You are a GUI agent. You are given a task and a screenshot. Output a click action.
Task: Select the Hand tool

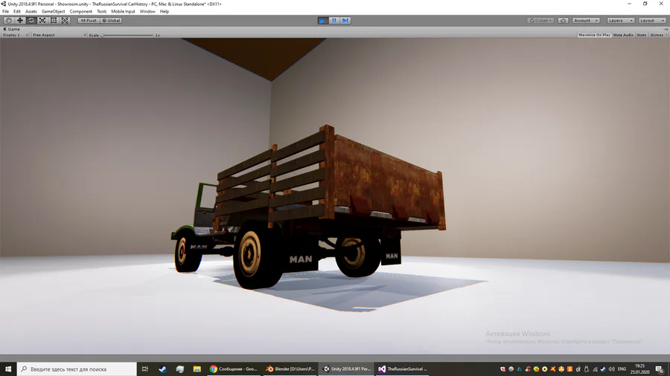(8, 21)
